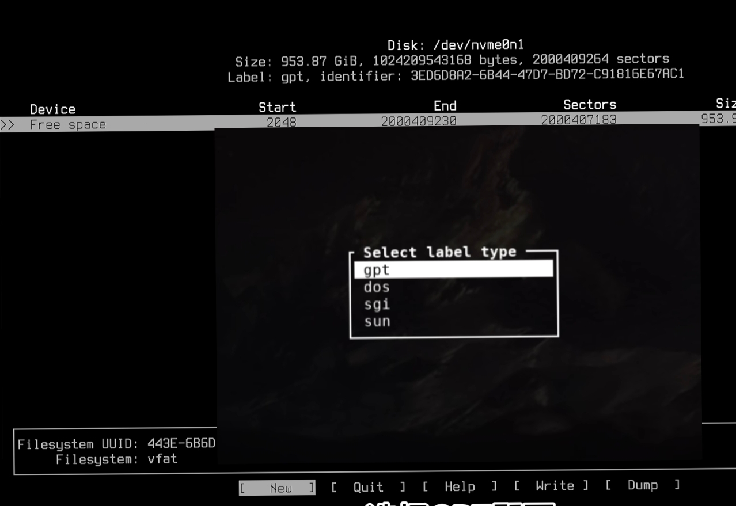The height and width of the screenshot is (506, 736).
Task: Click the disk identifier GUID text
Action: click(547, 75)
